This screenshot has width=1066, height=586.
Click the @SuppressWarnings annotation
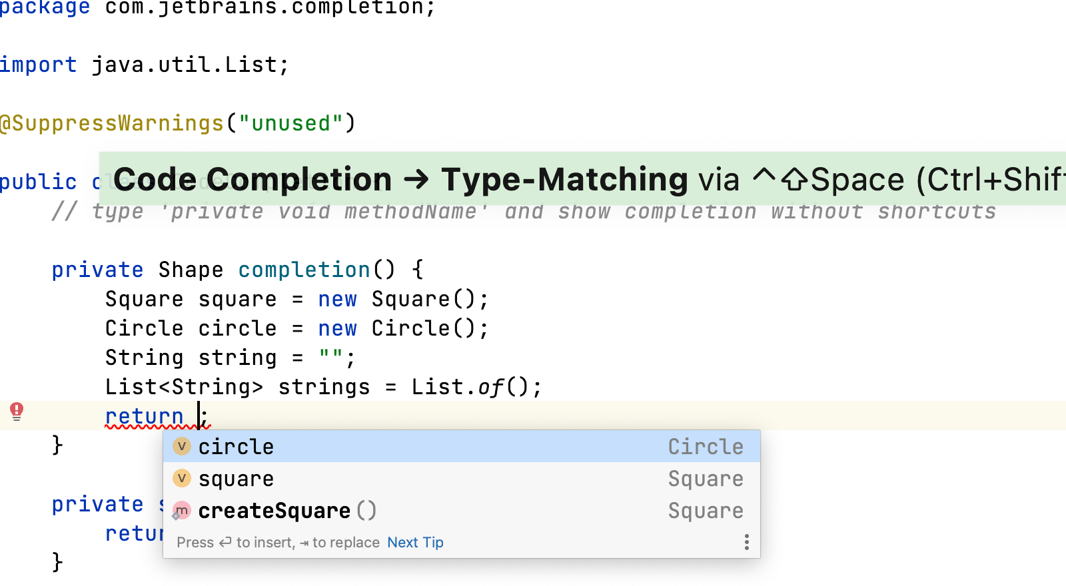pos(112,123)
